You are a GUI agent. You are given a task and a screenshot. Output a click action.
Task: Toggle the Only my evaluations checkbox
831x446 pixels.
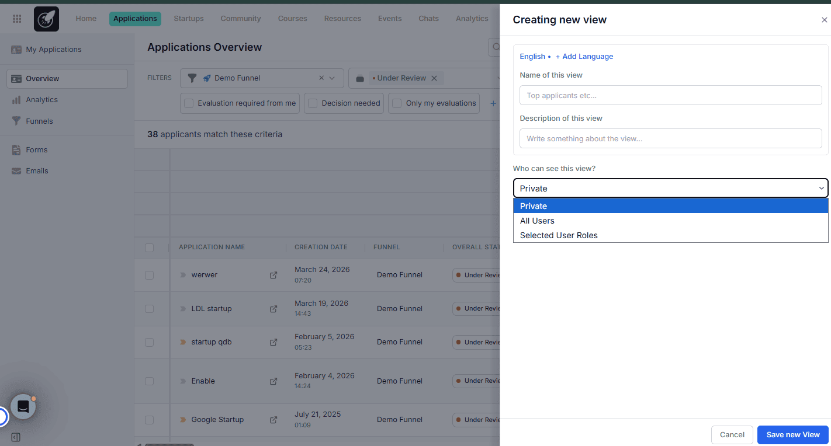point(397,103)
